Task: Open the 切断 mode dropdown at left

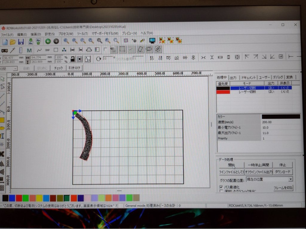Action: pos(15,69)
